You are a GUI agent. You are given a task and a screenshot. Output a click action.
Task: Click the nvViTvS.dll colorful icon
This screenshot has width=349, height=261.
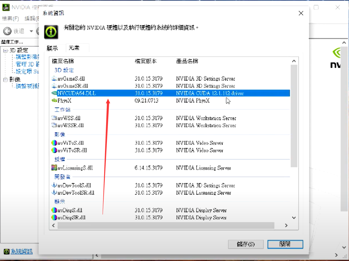(x=54, y=143)
